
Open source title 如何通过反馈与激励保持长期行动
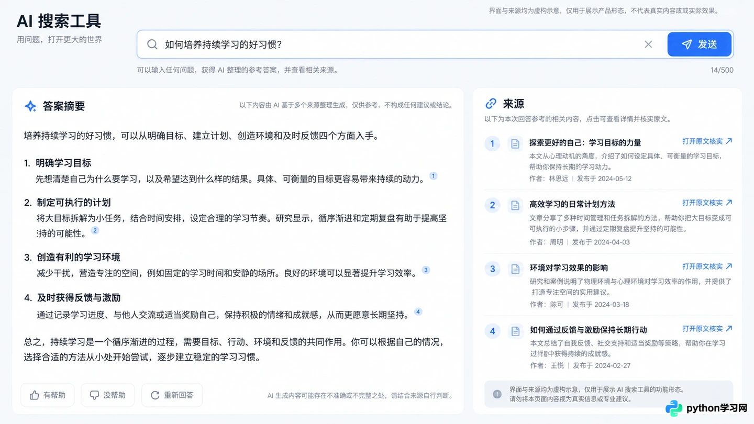[589, 330]
